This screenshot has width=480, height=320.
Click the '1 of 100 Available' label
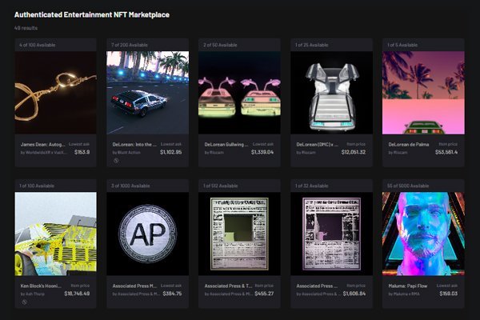(37, 186)
